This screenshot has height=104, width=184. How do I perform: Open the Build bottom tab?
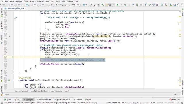tap(88, 99)
